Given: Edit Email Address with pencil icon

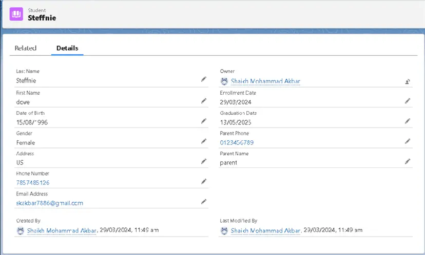Looking at the screenshot, I should [x=203, y=202].
